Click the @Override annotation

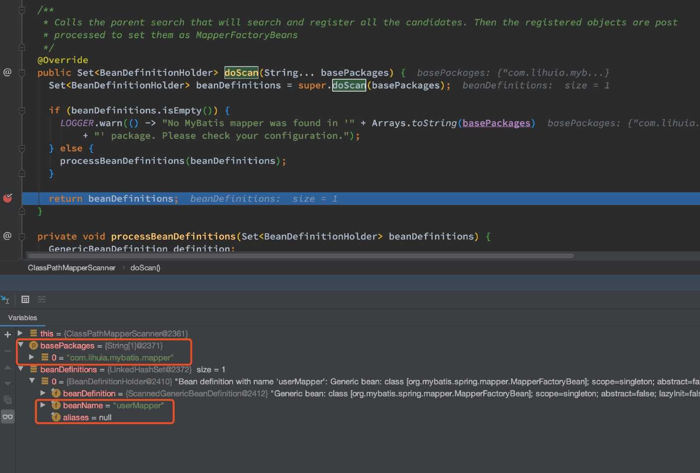(x=63, y=60)
